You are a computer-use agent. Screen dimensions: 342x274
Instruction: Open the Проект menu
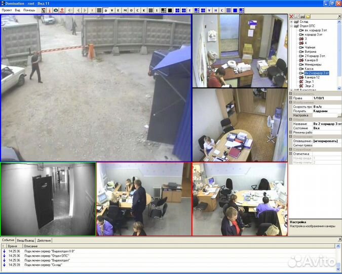[7, 10]
